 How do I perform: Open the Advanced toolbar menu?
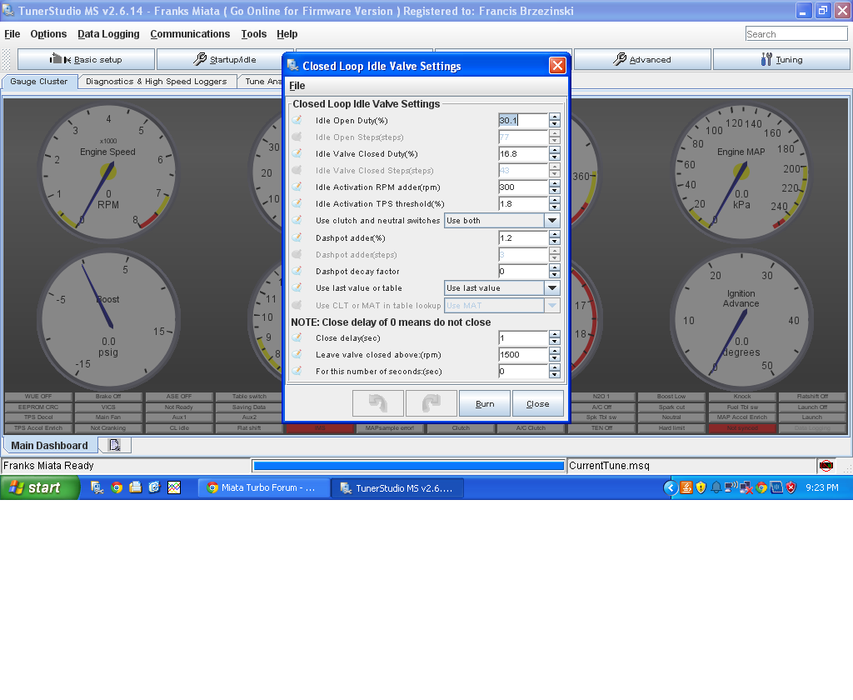(642, 59)
